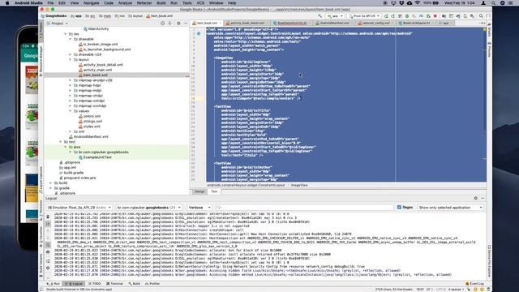The image size is (519, 292).
Task: Select colors.xml in the values folder
Action: 92,116
